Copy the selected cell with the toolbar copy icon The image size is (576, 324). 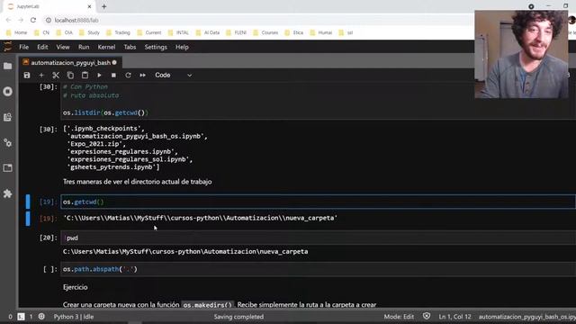(70, 76)
